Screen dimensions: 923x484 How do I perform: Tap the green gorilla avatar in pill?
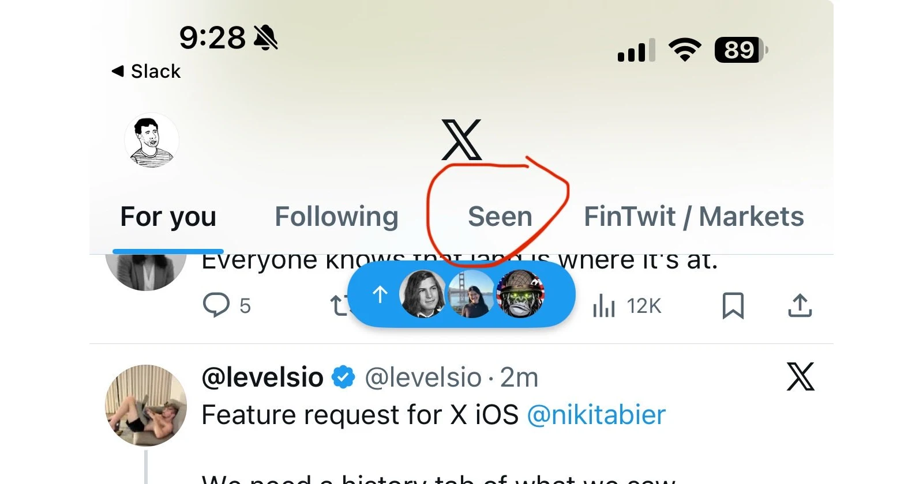click(520, 294)
